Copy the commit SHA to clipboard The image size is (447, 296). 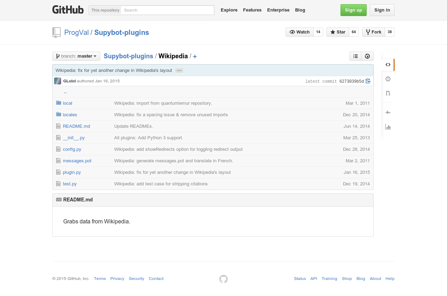[368, 81]
